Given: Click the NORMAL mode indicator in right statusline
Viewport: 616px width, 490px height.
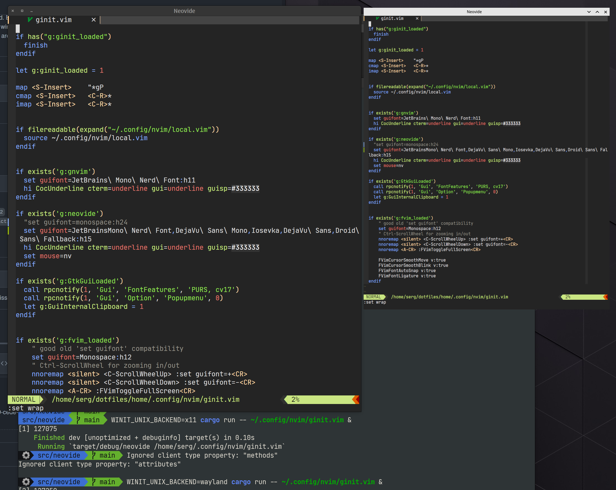Looking at the screenshot, I should click(373, 297).
